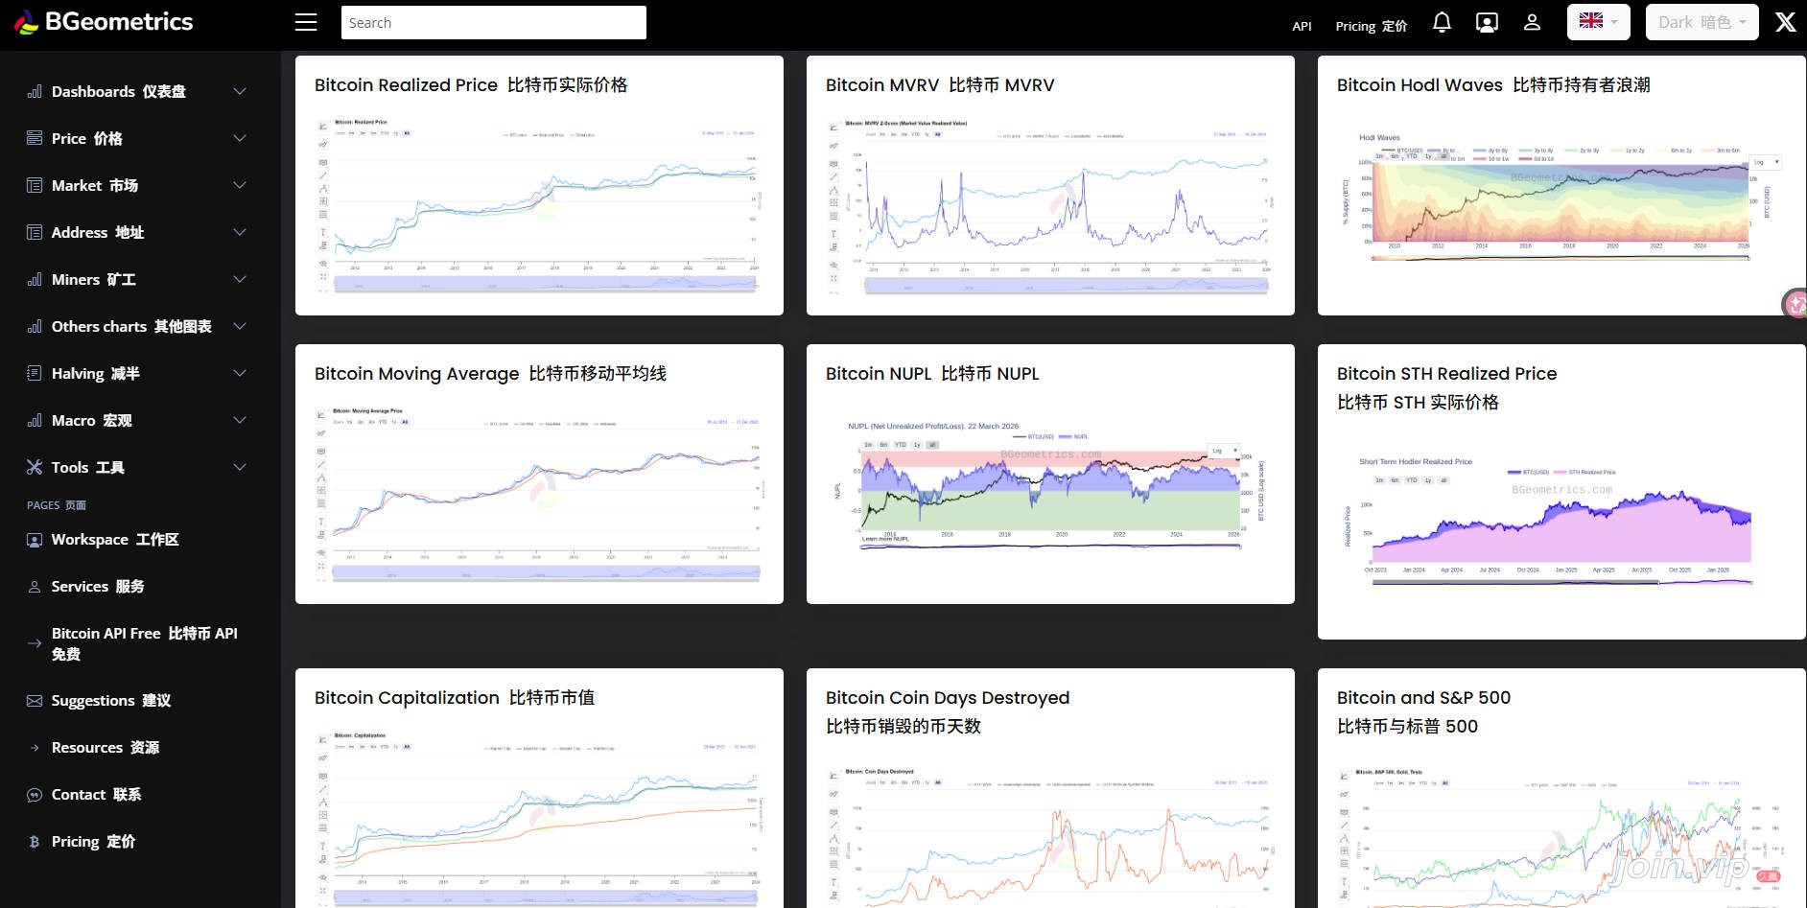Click the Tools wrench icon in the sidebar
Image resolution: width=1807 pixels, height=908 pixels.
tap(35, 467)
